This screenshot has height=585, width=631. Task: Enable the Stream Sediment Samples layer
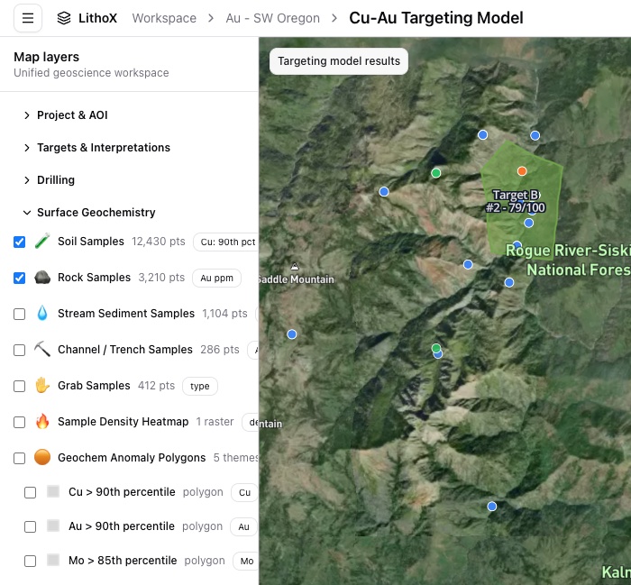[x=19, y=314]
